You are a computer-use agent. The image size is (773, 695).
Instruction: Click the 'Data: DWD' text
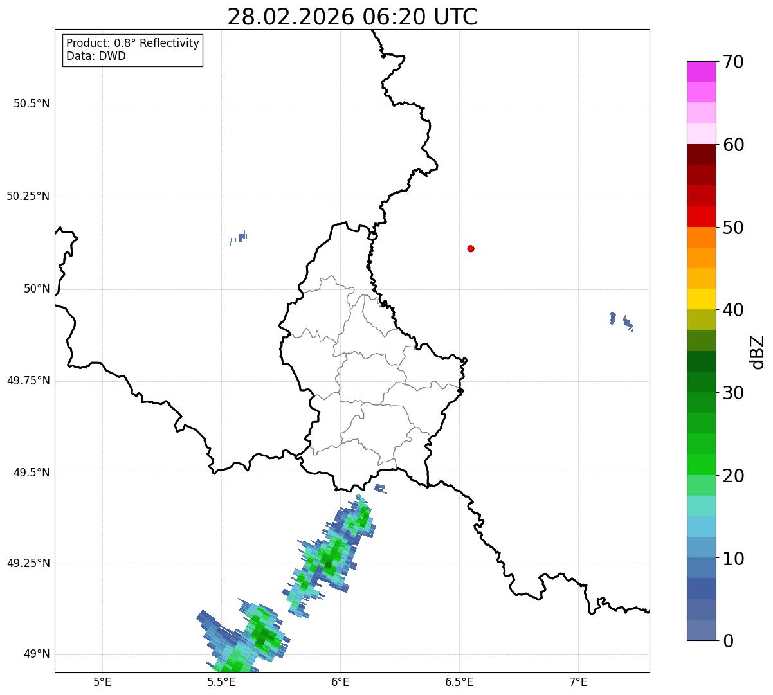point(96,56)
